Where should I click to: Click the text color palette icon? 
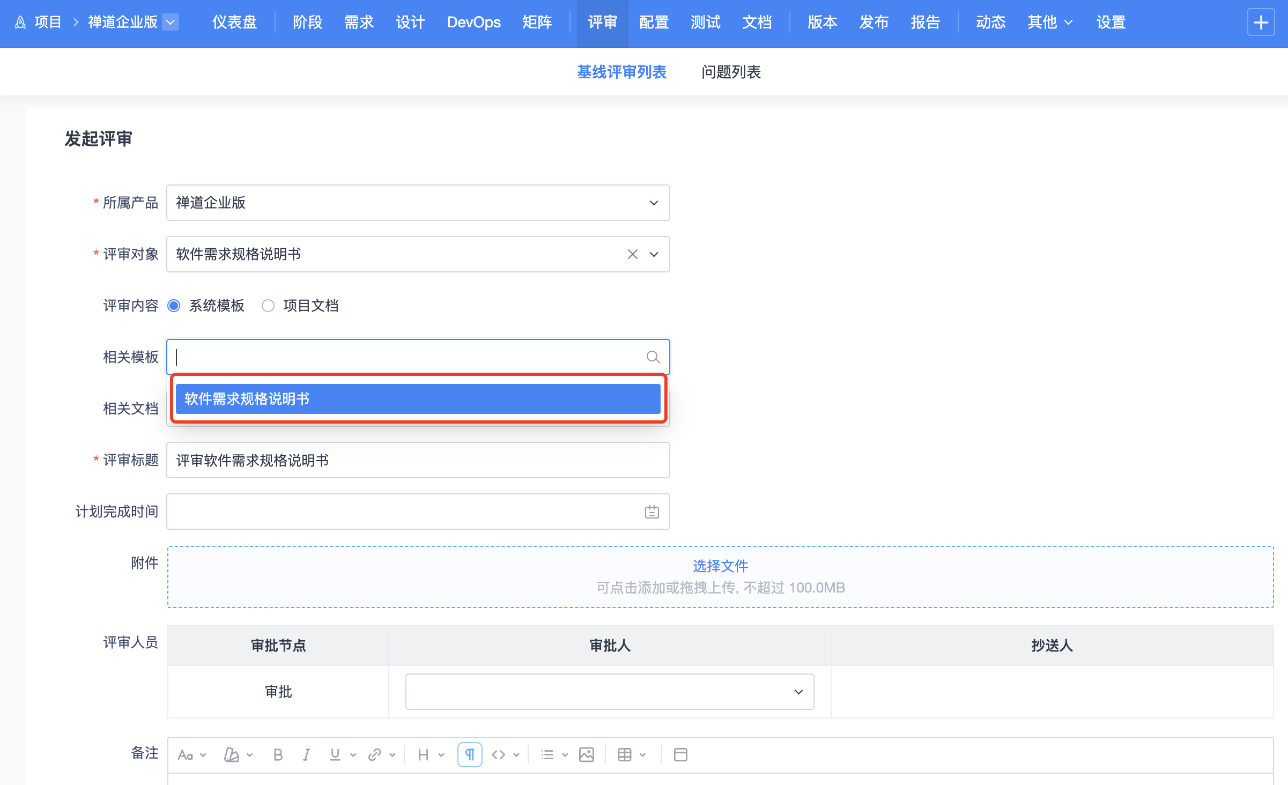click(x=232, y=755)
